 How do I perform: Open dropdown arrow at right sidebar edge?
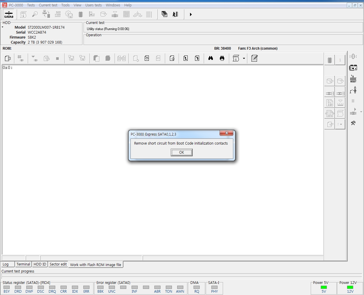click(x=361, y=112)
